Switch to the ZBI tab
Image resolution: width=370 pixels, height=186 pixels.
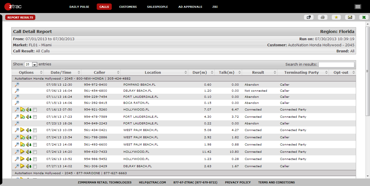tap(215, 7)
